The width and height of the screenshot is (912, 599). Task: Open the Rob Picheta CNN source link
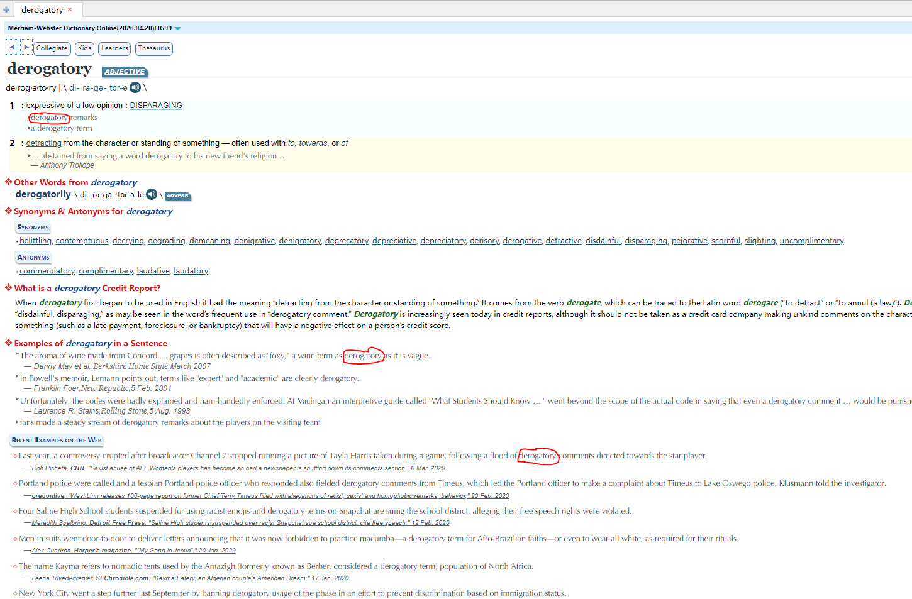tap(238, 468)
